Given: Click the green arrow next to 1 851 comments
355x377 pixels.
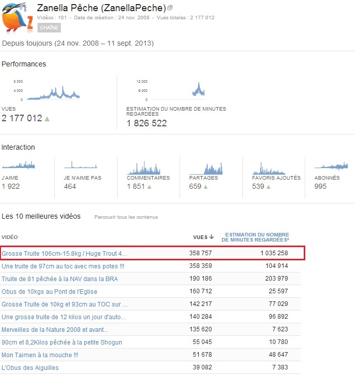Looking at the screenshot, I should (149, 187).
